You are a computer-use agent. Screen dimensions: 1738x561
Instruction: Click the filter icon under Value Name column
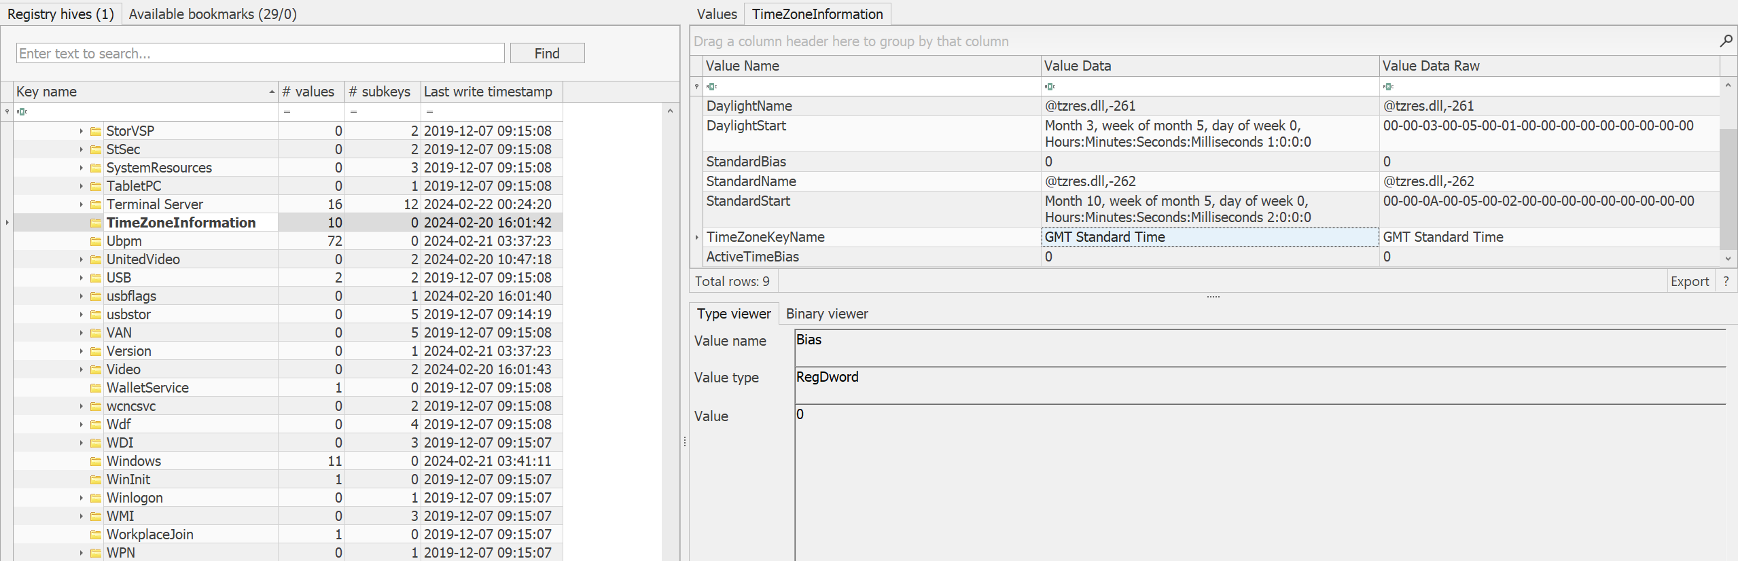711,86
